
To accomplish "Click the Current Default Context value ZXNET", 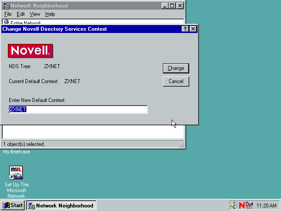I will (x=72, y=81).
